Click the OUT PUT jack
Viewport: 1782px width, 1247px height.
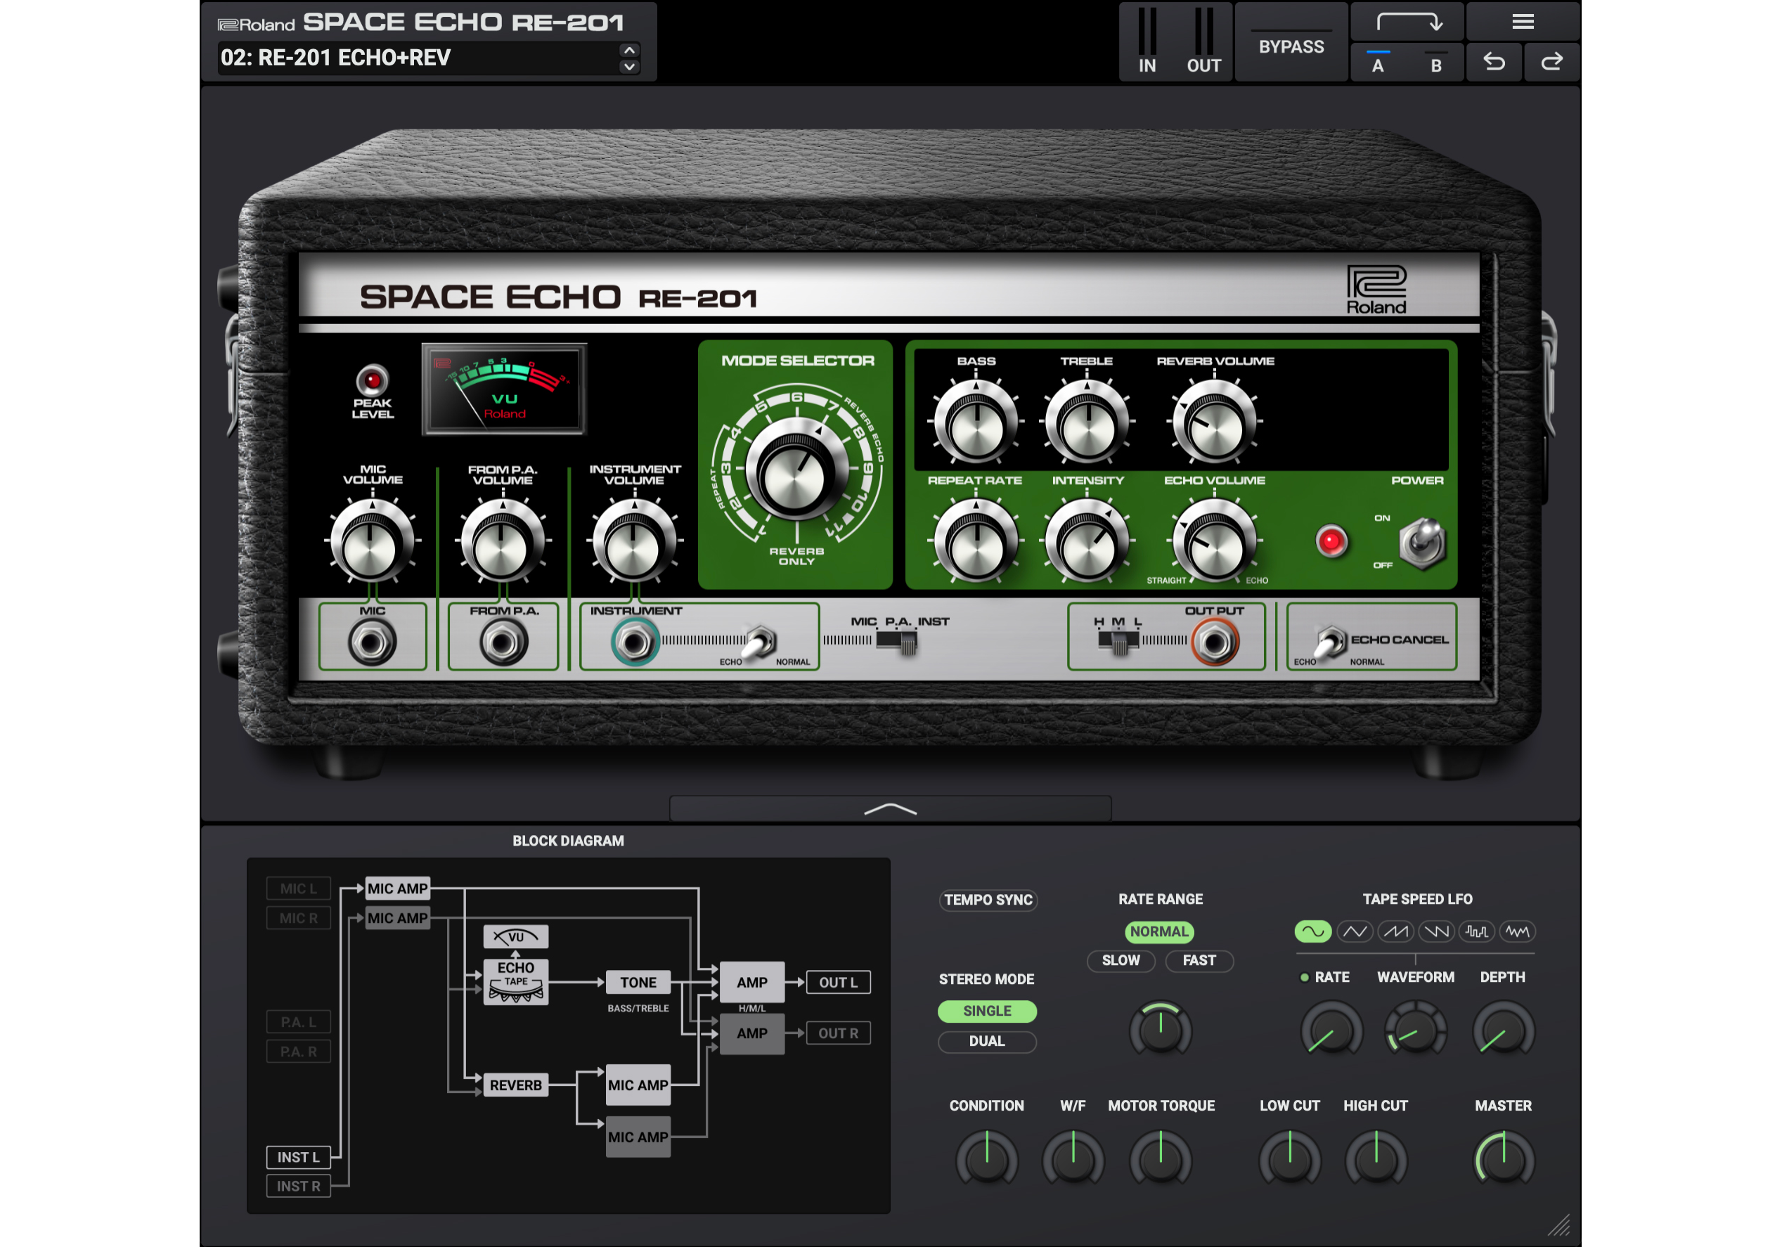tap(1215, 642)
